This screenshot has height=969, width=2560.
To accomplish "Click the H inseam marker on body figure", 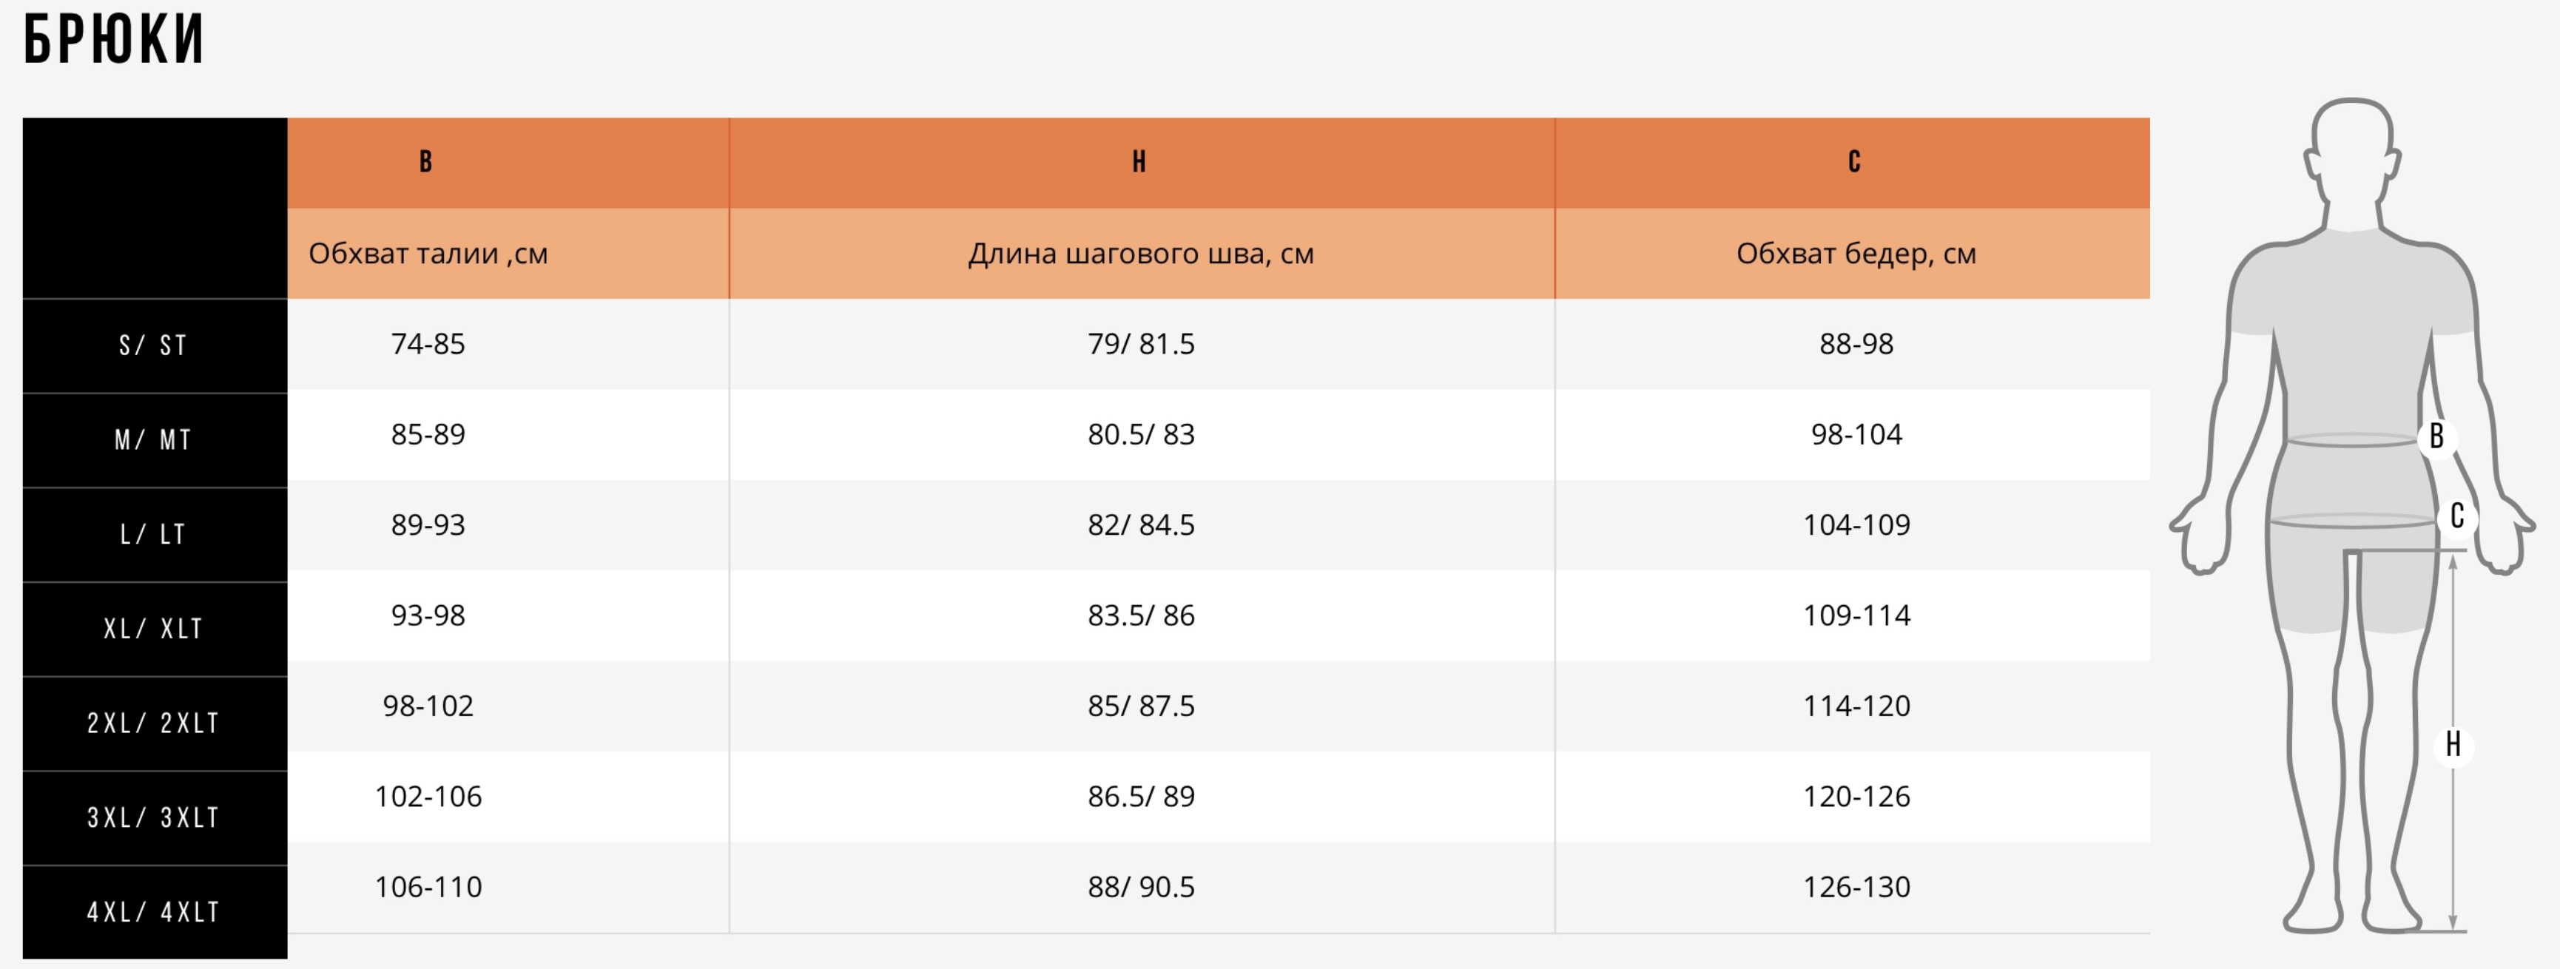I will click(2453, 744).
